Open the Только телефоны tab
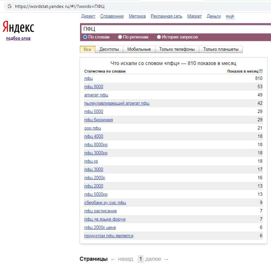Image resolution: width=271 pixels, height=269 pixels. 177,49
